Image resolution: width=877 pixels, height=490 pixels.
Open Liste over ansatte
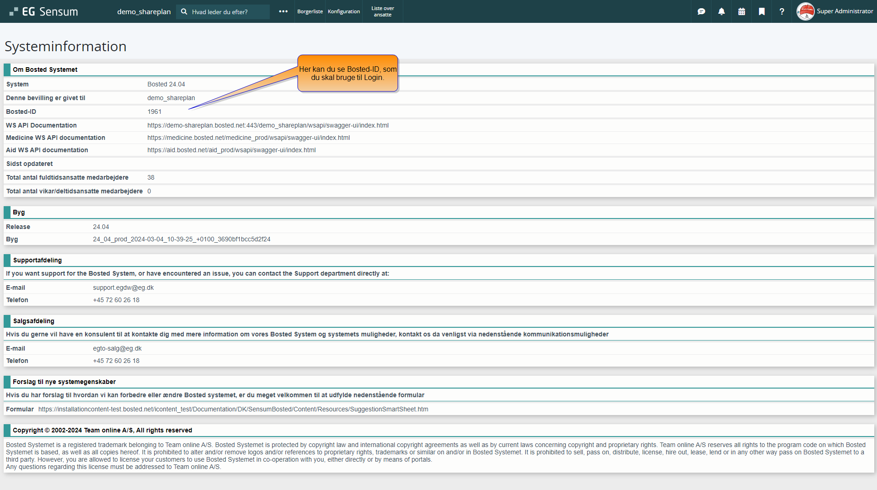pyautogui.click(x=382, y=11)
